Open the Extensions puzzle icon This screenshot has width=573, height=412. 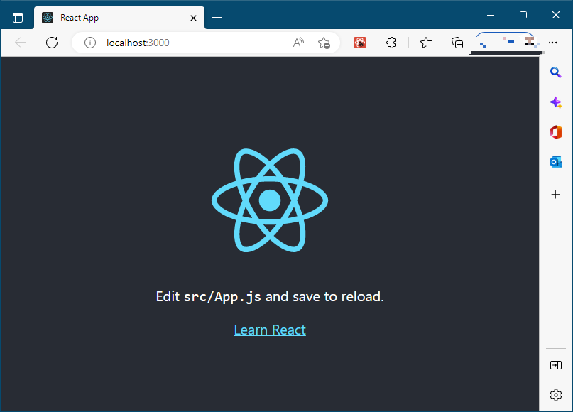click(391, 43)
